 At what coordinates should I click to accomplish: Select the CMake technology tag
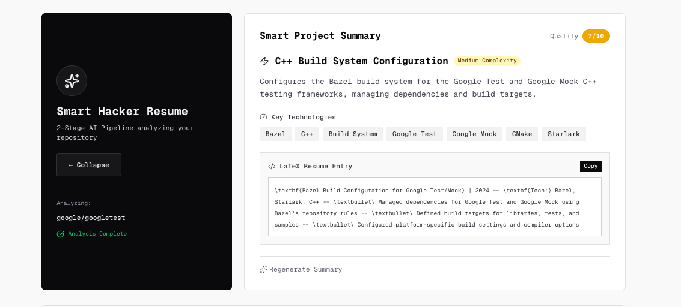(x=522, y=134)
